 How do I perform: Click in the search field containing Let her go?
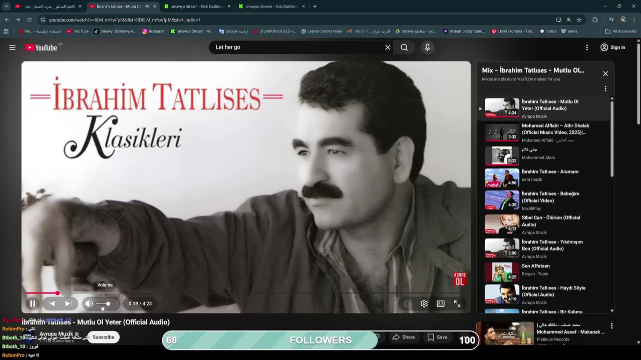(x=298, y=47)
